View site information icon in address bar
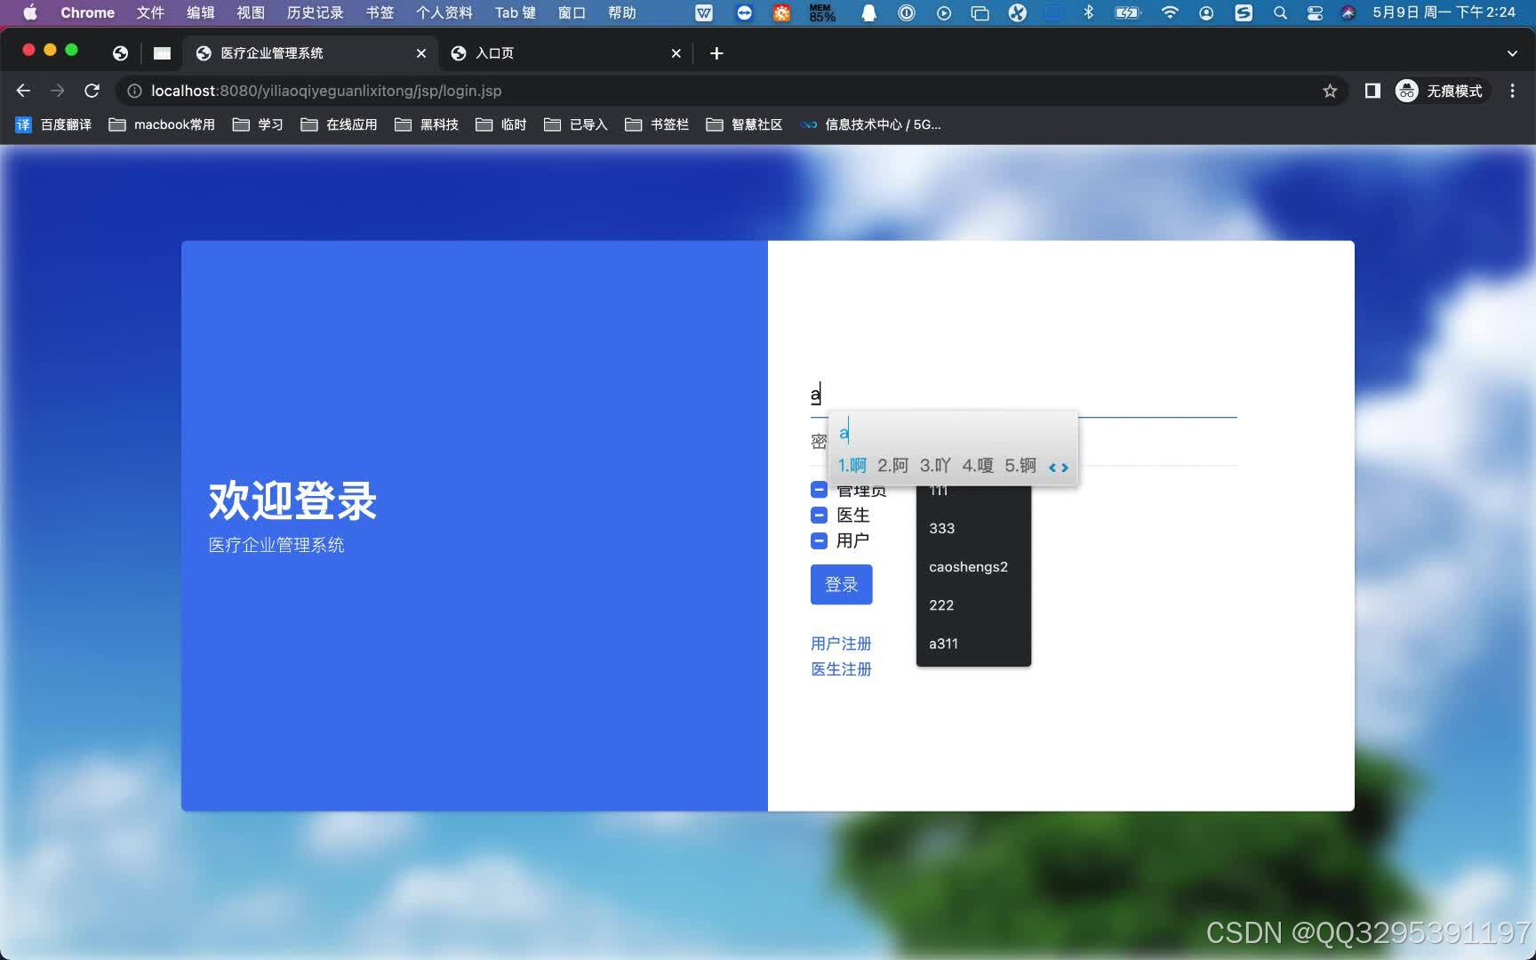Screen dimensions: 1536x960 tap(134, 91)
